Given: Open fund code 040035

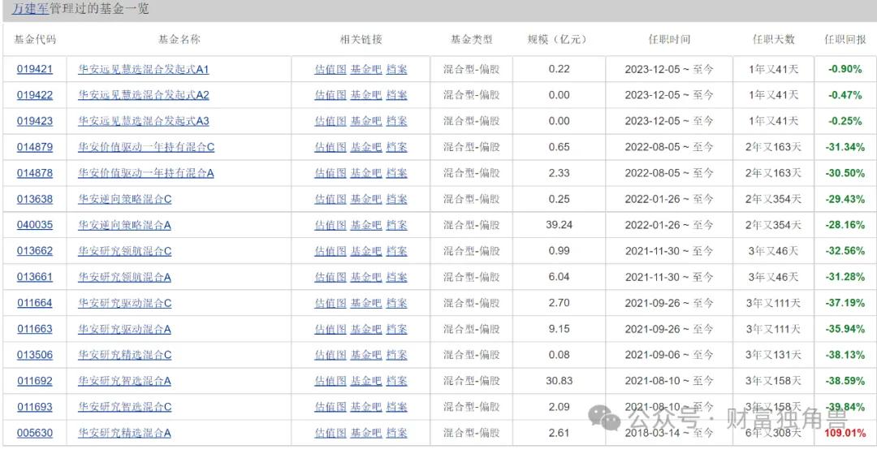Looking at the screenshot, I should (x=35, y=225).
